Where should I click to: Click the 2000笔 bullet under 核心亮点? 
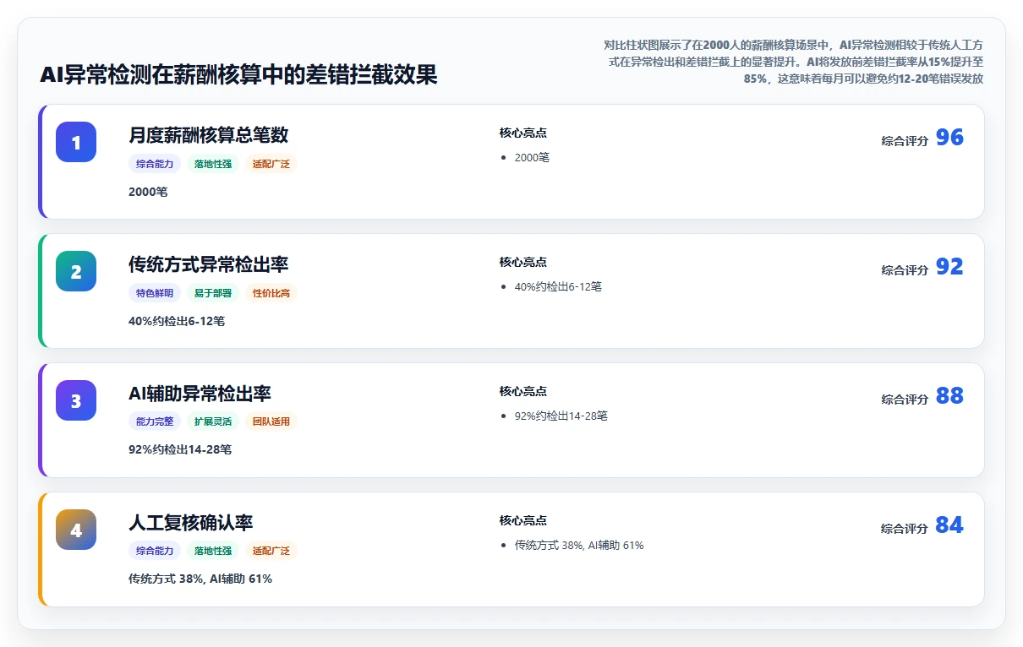point(532,157)
